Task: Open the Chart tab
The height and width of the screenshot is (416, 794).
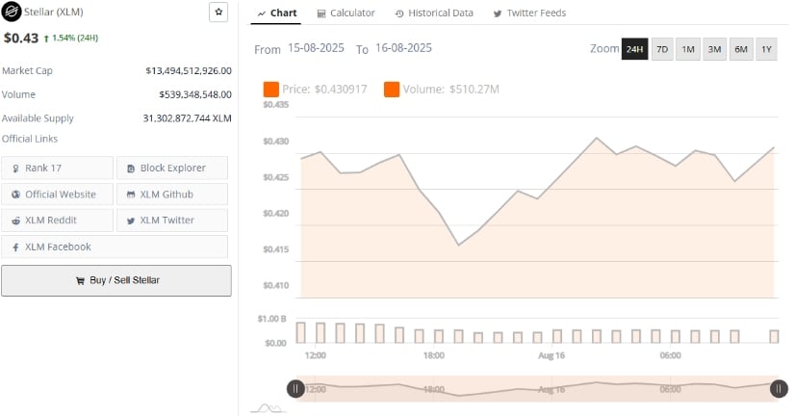Action: click(x=276, y=13)
